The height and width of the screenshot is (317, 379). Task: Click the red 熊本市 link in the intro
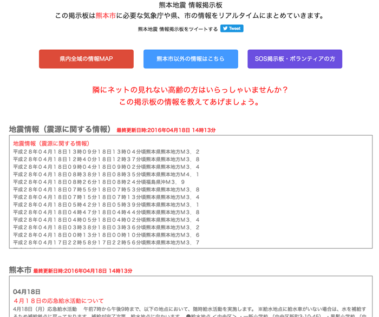(106, 16)
